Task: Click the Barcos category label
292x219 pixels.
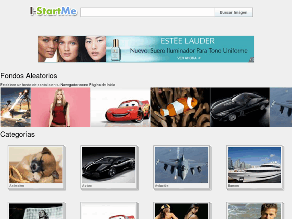Action: click(x=233, y=186)
